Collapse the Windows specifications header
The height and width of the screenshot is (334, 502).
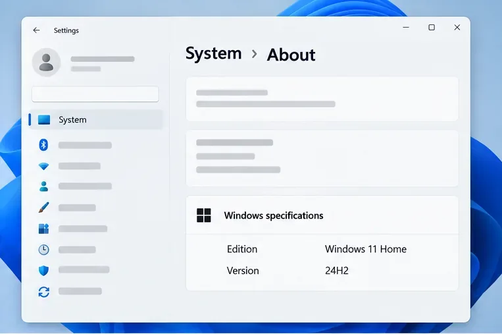(x=322, y=215)
